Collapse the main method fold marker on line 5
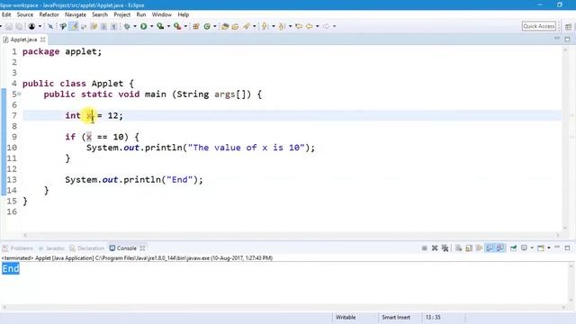Viewport: 576px width, 324px height. click(x=20, y=94)
